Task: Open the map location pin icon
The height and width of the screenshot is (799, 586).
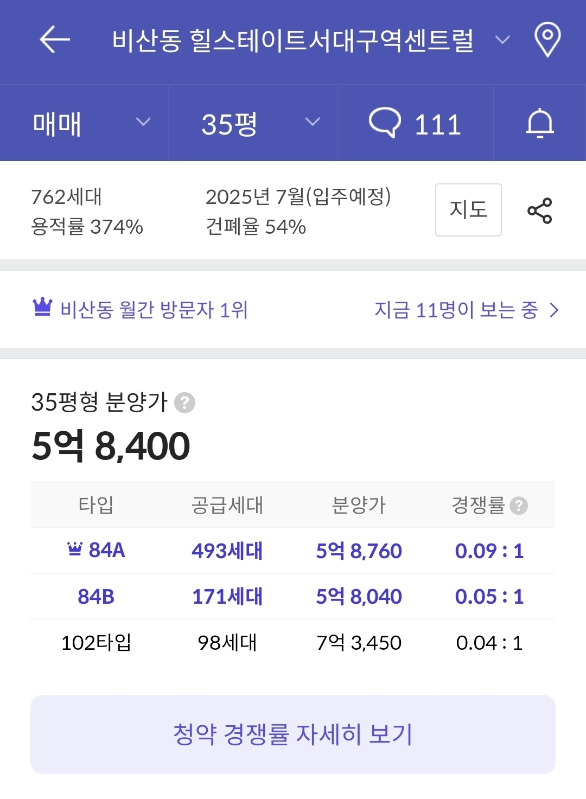Action: click(x=547, y=39)
